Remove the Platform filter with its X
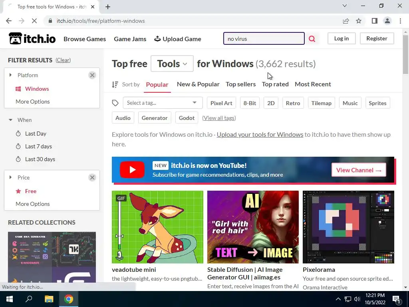The image size is (409, 307). pos(92,75)
